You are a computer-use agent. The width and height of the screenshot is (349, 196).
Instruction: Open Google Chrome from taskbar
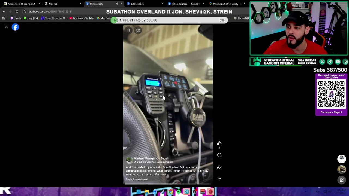[170, 192]
